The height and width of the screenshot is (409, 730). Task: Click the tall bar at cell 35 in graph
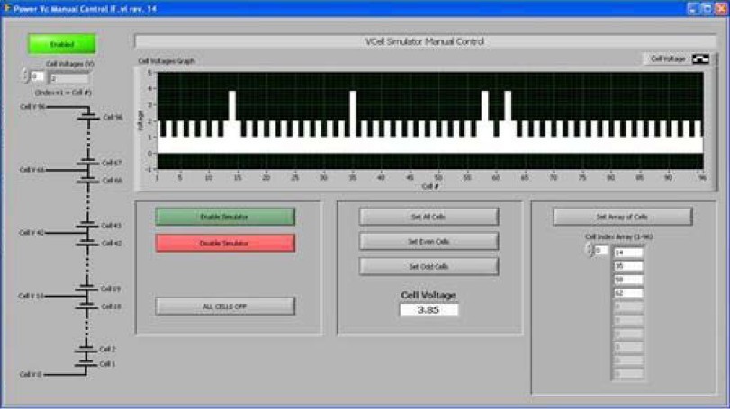pyautogui.click(x=353, y=106)
